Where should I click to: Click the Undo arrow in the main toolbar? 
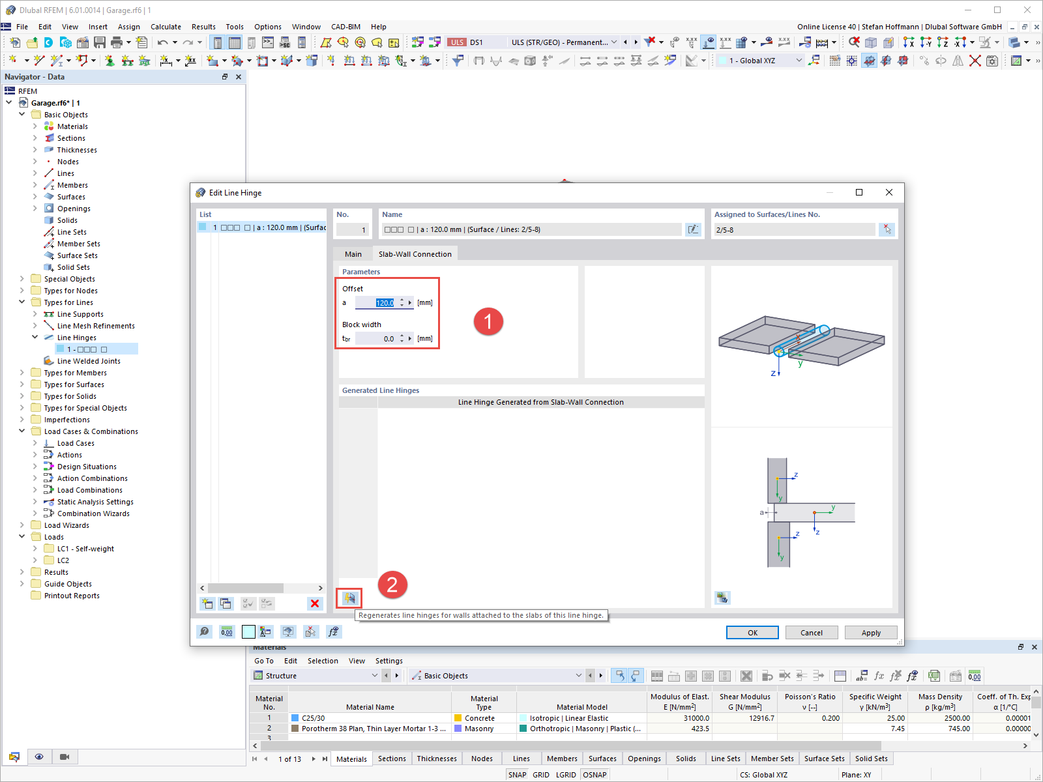point(162,42)
